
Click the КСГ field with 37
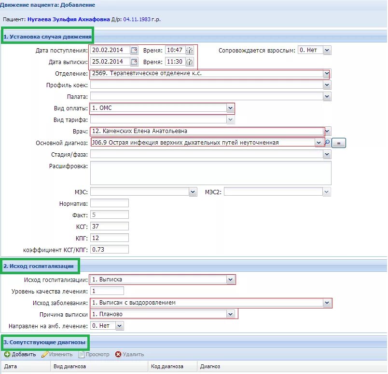[110, 227]
